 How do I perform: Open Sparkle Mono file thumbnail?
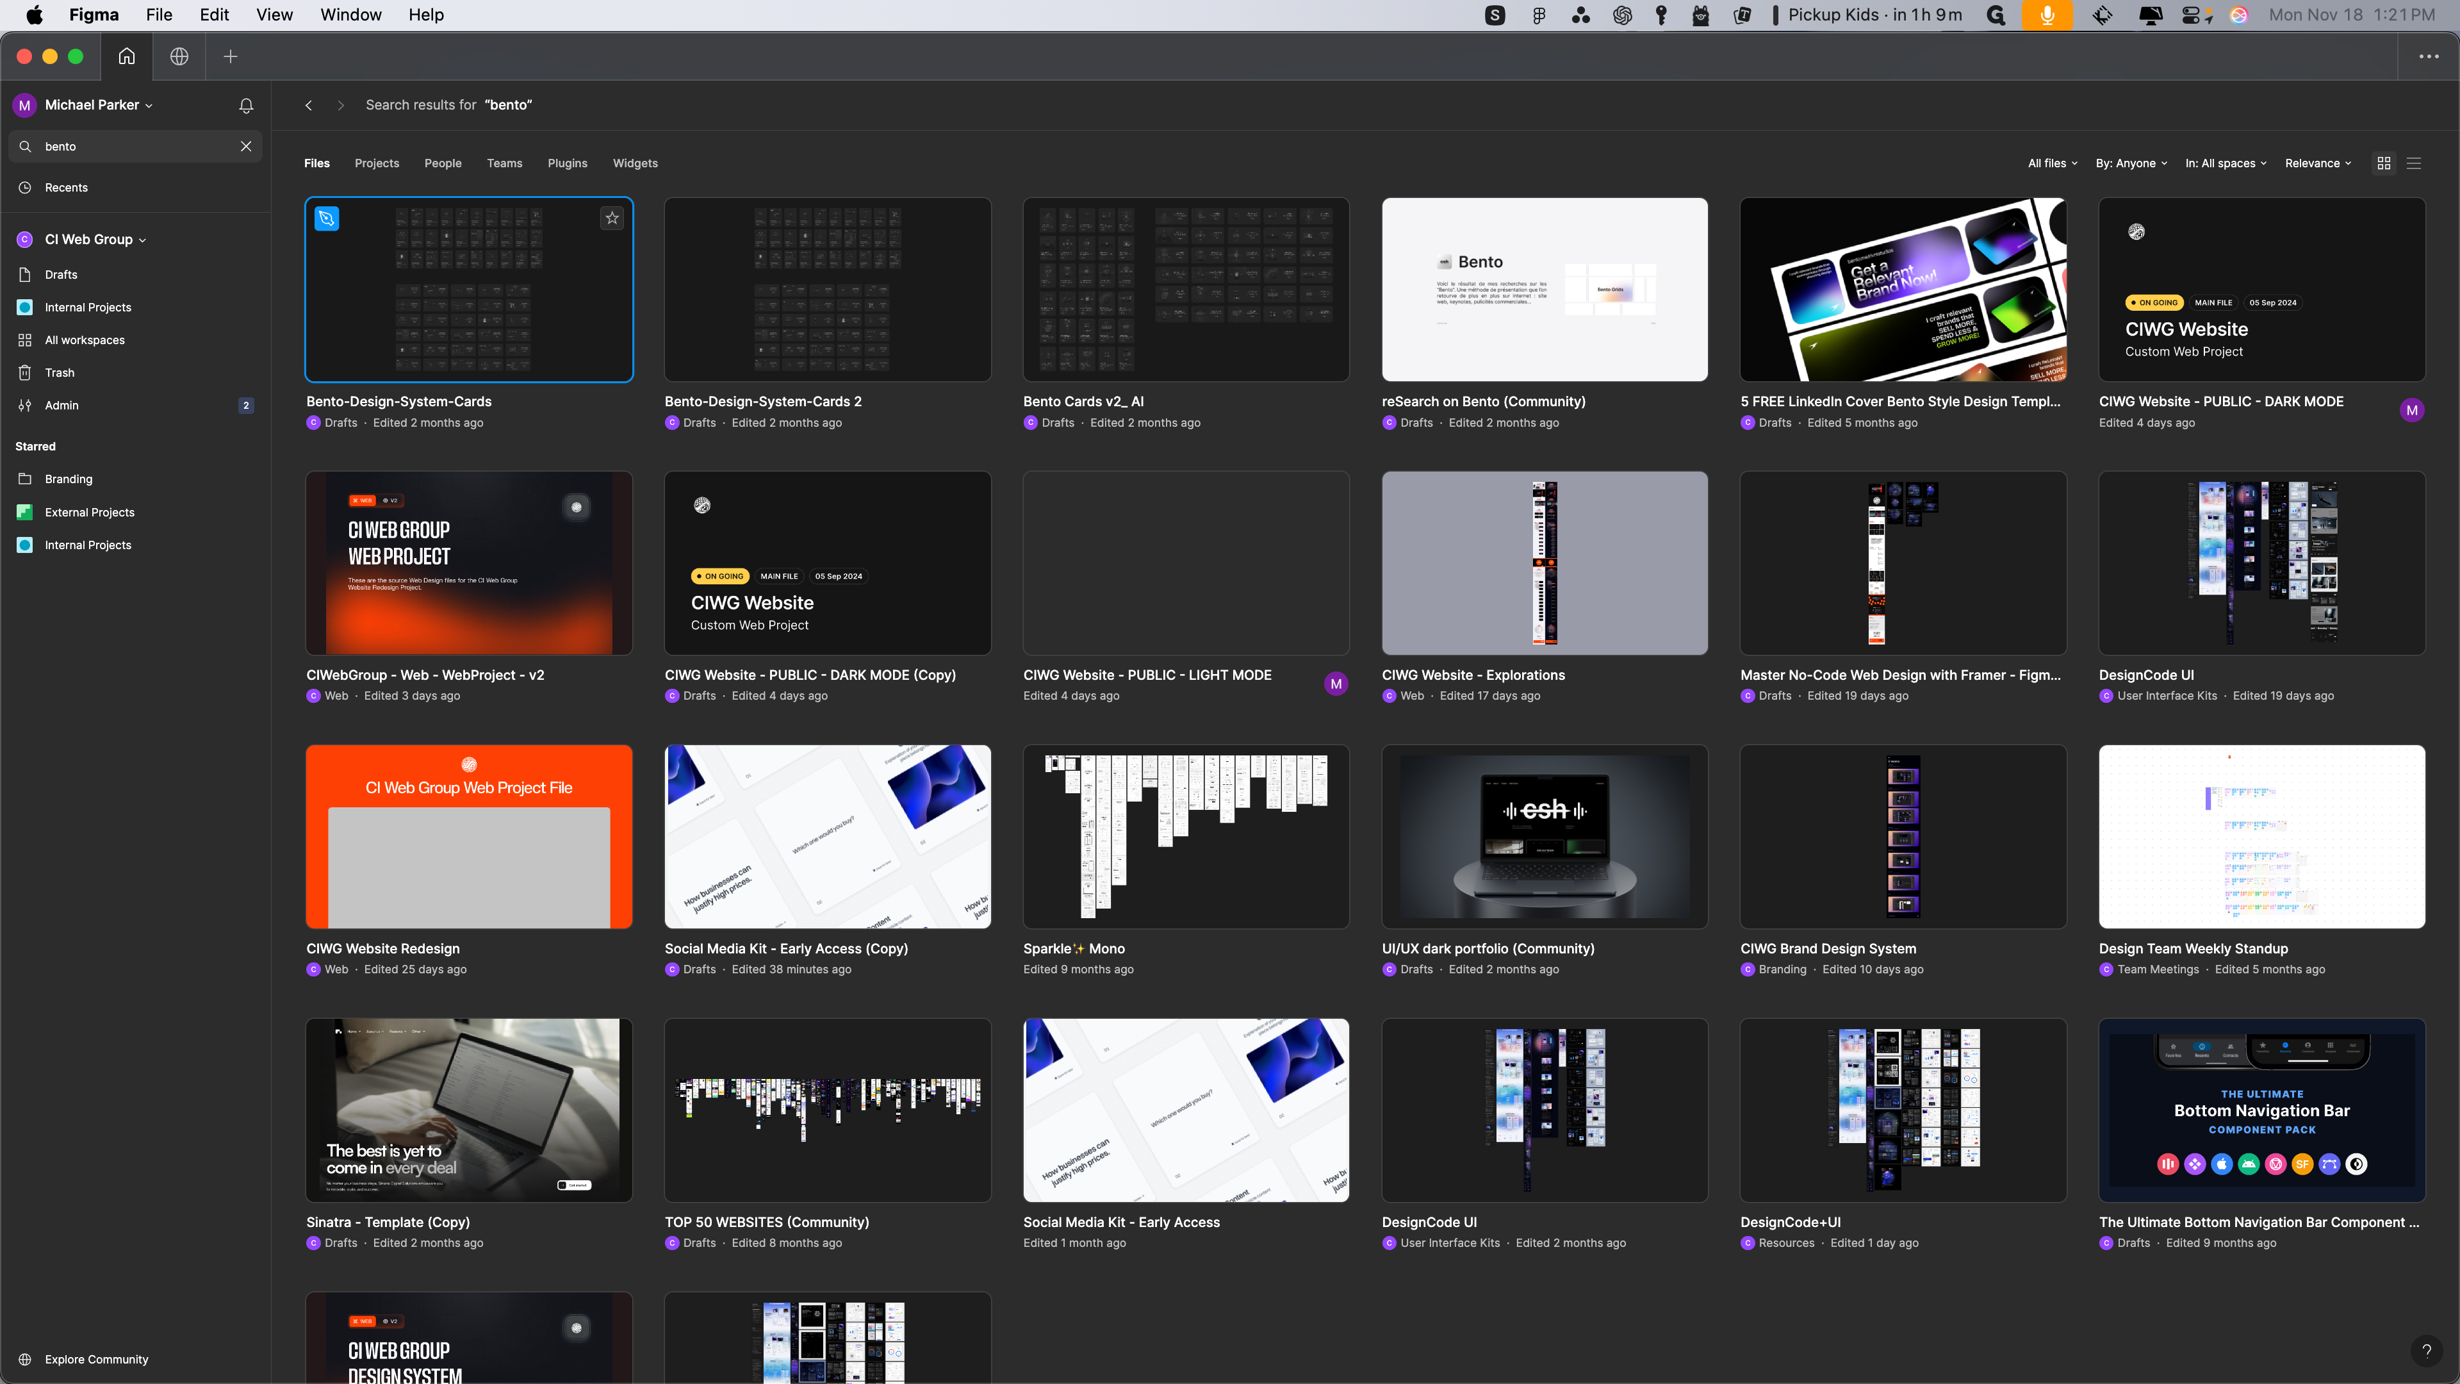[1186, 837]
